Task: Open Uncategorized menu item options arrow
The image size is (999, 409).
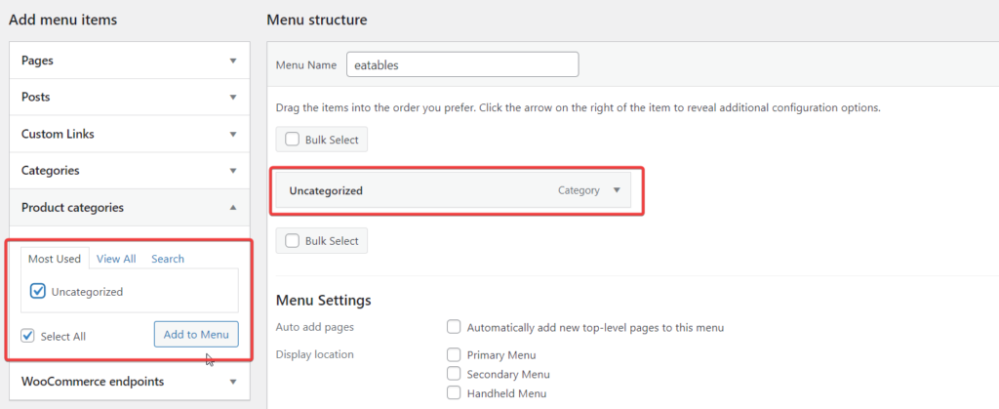Action: (617, 190)
